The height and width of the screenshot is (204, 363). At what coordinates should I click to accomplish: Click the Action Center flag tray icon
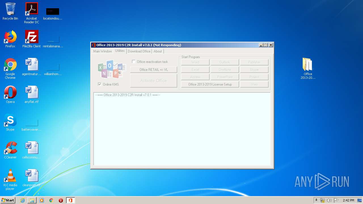coord(336,200)
